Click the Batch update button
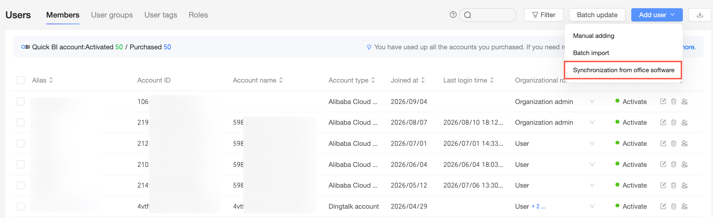Screen dimensions: 713x218 pos(597,15)
